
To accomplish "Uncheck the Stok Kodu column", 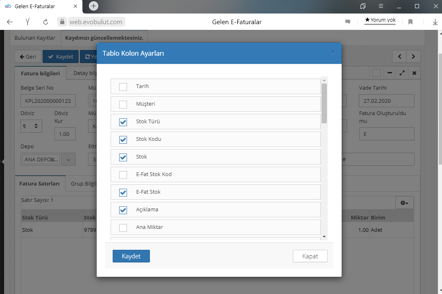I will 123,140.
